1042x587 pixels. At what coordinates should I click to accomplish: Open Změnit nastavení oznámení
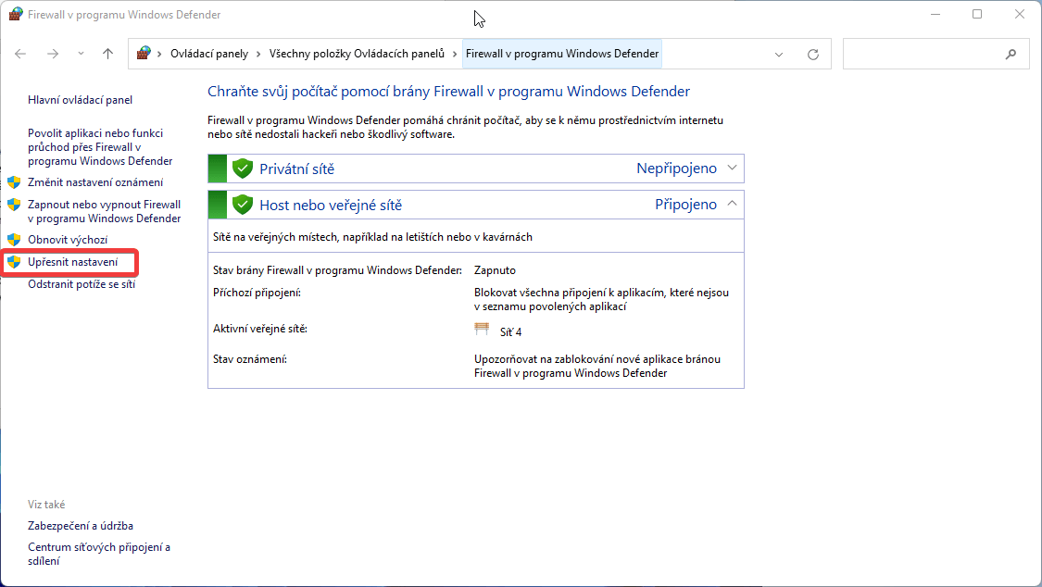click(95, 182)
